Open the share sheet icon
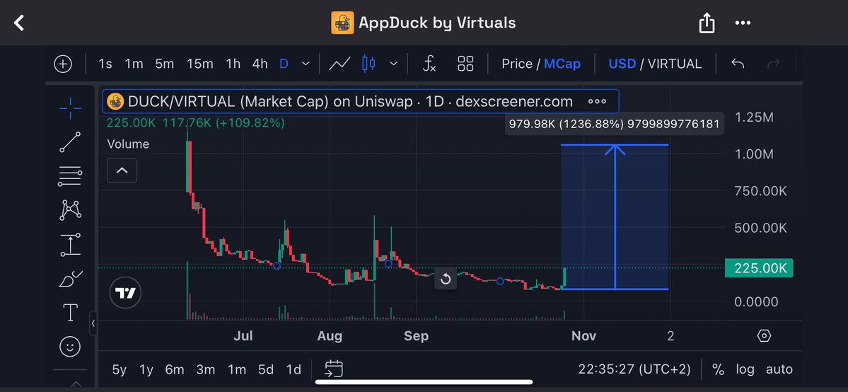This screenshot has width=848, height=392. click(707, 23)
